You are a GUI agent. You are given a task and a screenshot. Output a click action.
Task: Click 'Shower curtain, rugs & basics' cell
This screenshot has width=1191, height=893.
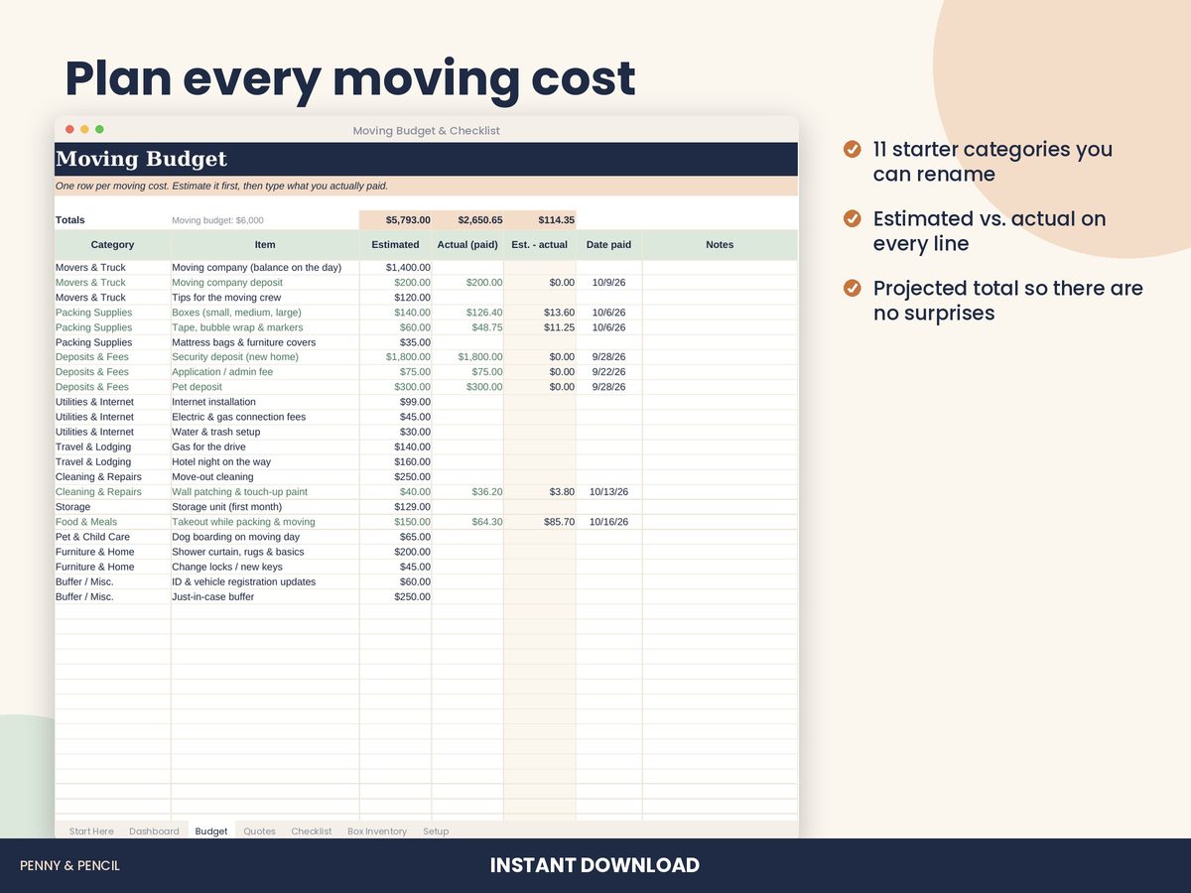point(265,552)
